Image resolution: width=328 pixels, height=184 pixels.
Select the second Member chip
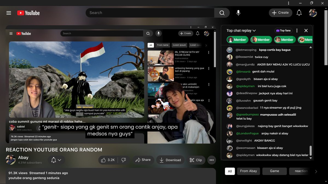coord(261,40)
